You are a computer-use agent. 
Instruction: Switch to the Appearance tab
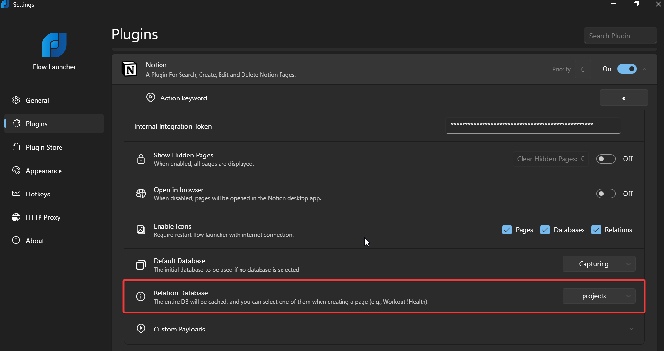coord(54,171)
